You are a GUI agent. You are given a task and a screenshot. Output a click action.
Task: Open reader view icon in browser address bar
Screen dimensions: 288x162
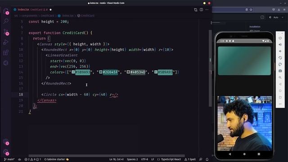pos(247,9)
